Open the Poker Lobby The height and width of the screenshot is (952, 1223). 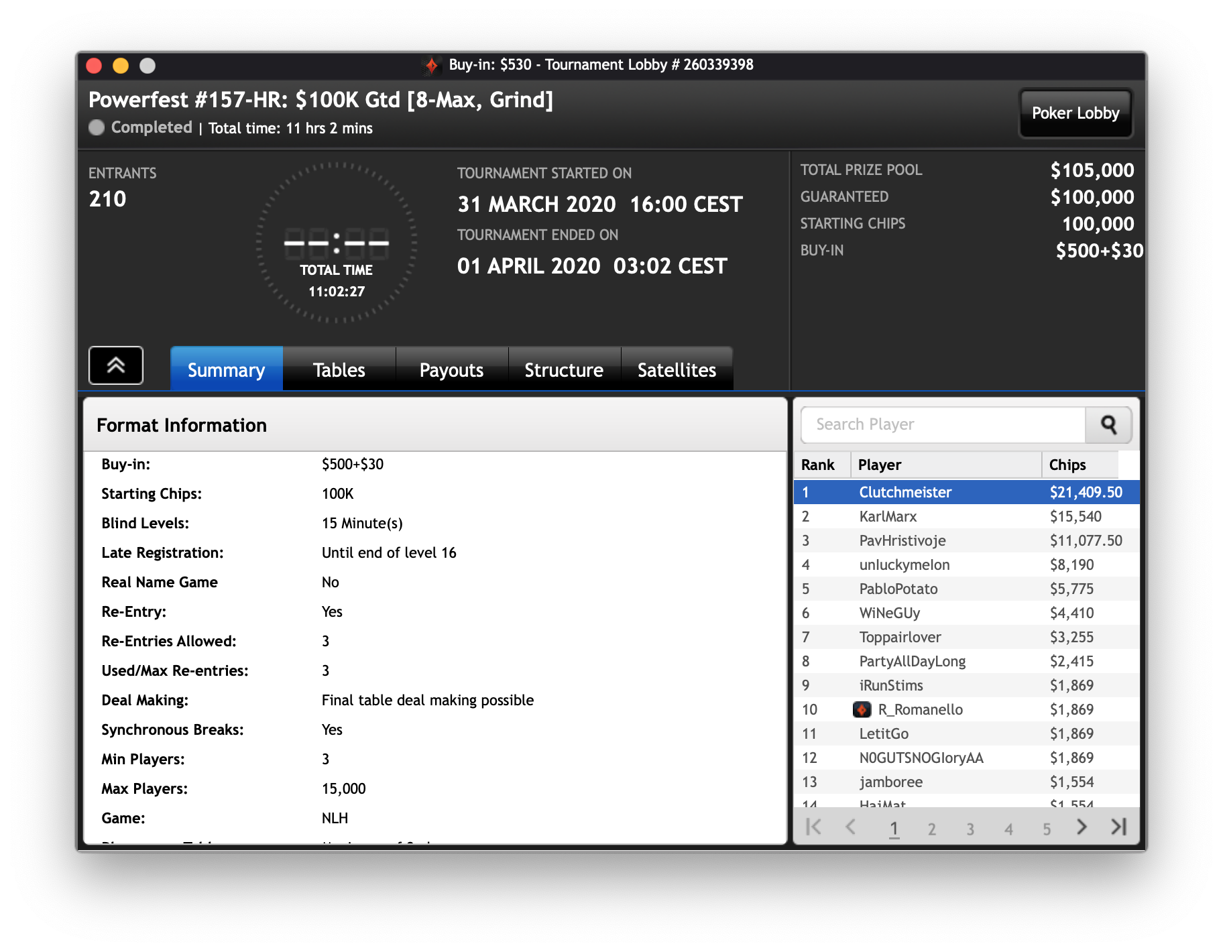(x=1075, y=113)
